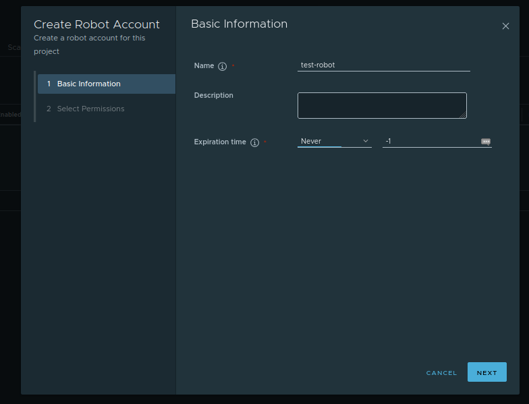
Task: Go to step 2 Select Permissions
Action: [107, 109]
